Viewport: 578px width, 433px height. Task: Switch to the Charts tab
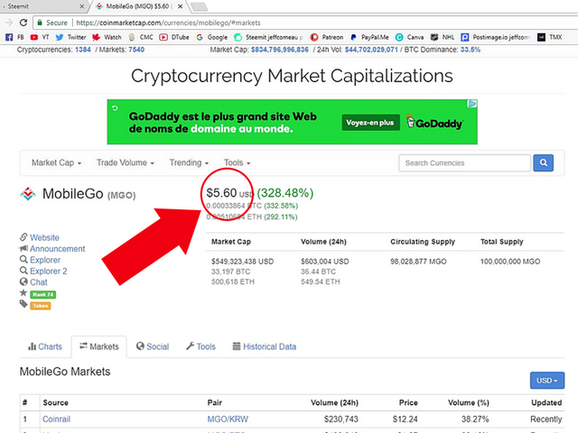[45, 346]
